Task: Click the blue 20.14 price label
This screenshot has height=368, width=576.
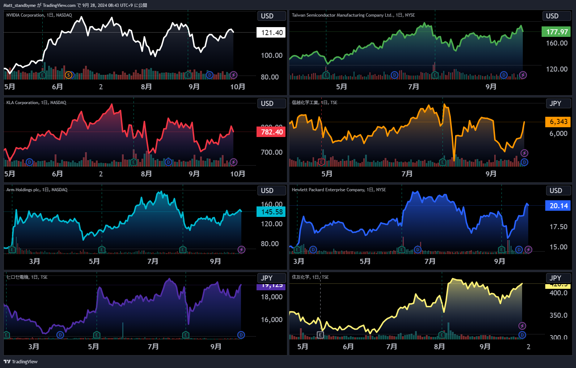Action: 558,206
